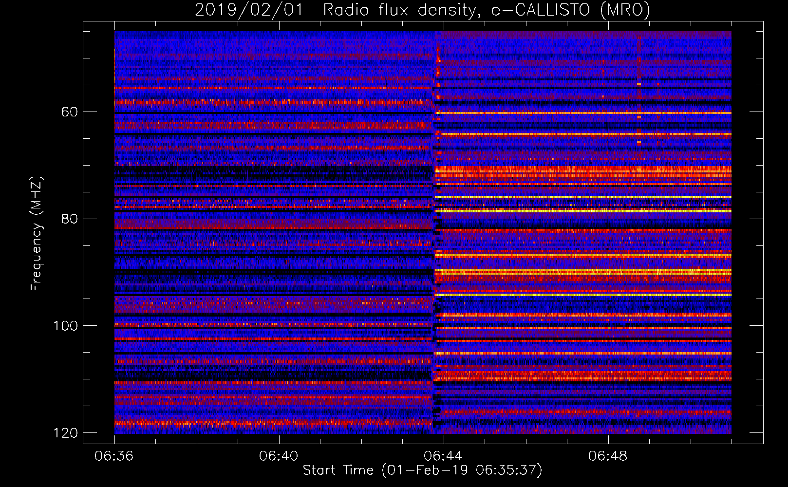The height and width of the screenshot is (487, 788).
Task: Click the 'Start Time (01-Feb-19 06:35:37)' axis label
Action: (x=422, y=470)
